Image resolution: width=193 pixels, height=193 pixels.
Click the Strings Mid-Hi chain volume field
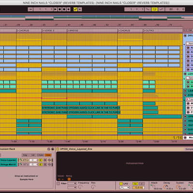tap(24, 165)
